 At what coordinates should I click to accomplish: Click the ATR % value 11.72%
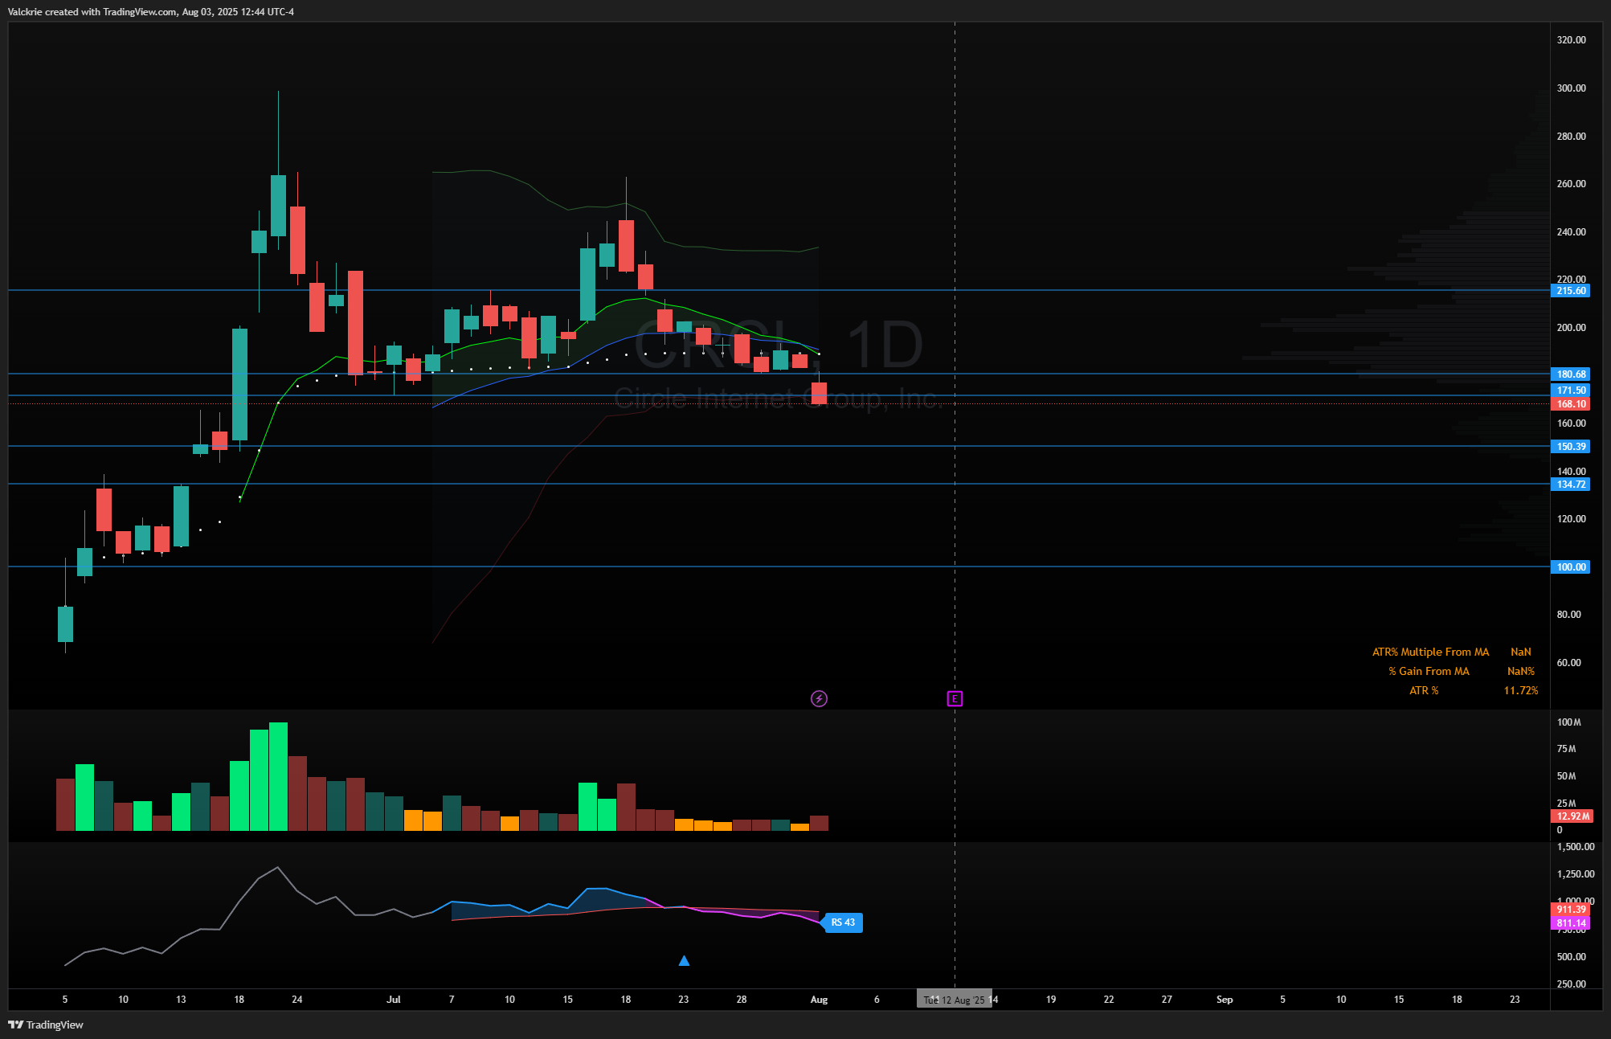[1520, 690]
